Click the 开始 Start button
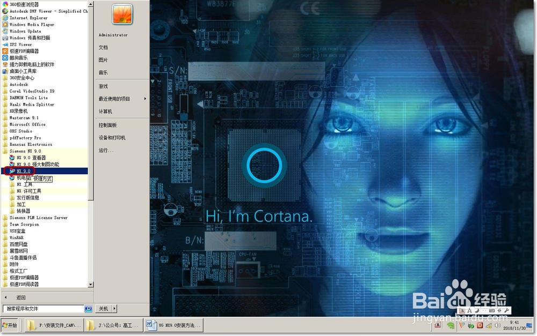The image size is (537, 336). click(x=10, y=325)
